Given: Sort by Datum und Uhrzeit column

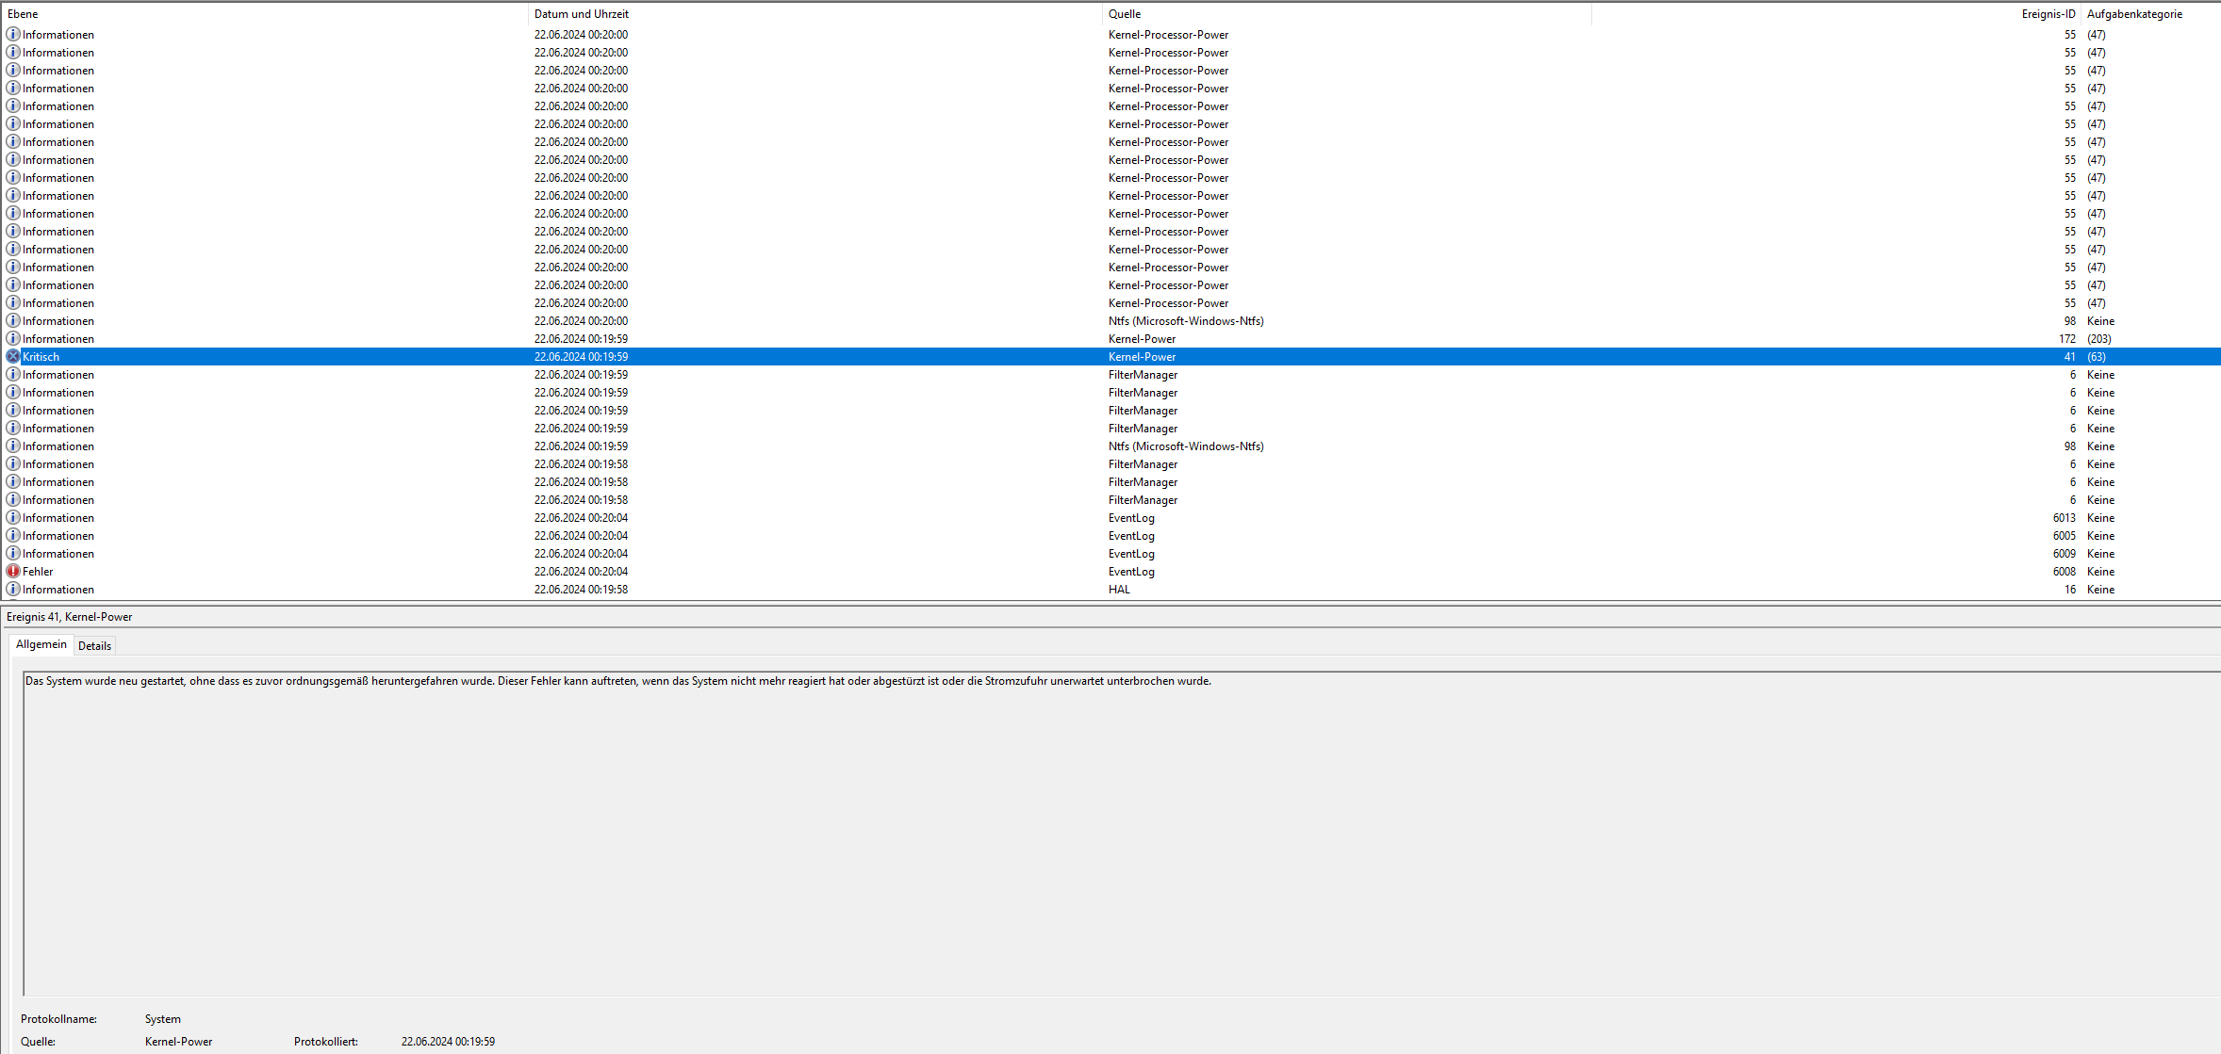Looking at the screenshot, I should coord(581,13).
